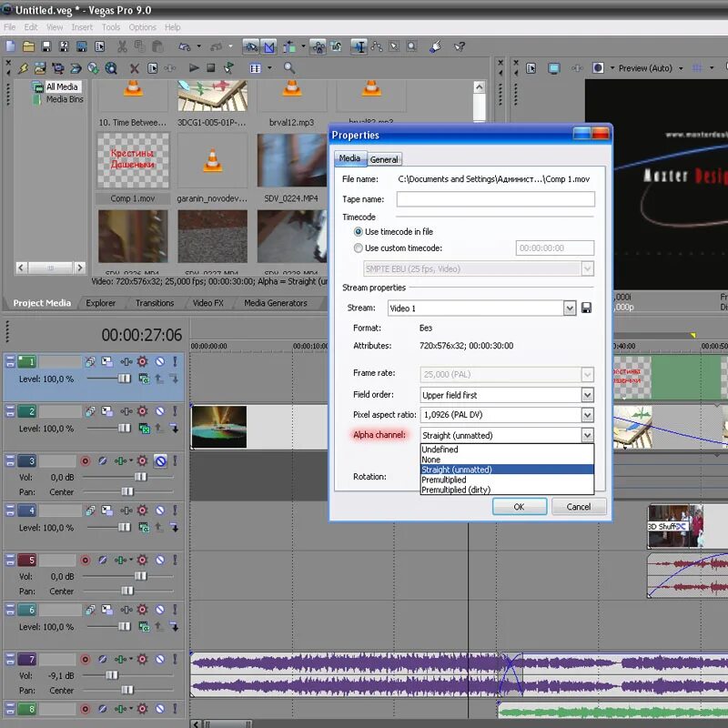Click the Tape name input field

(495, 199)
